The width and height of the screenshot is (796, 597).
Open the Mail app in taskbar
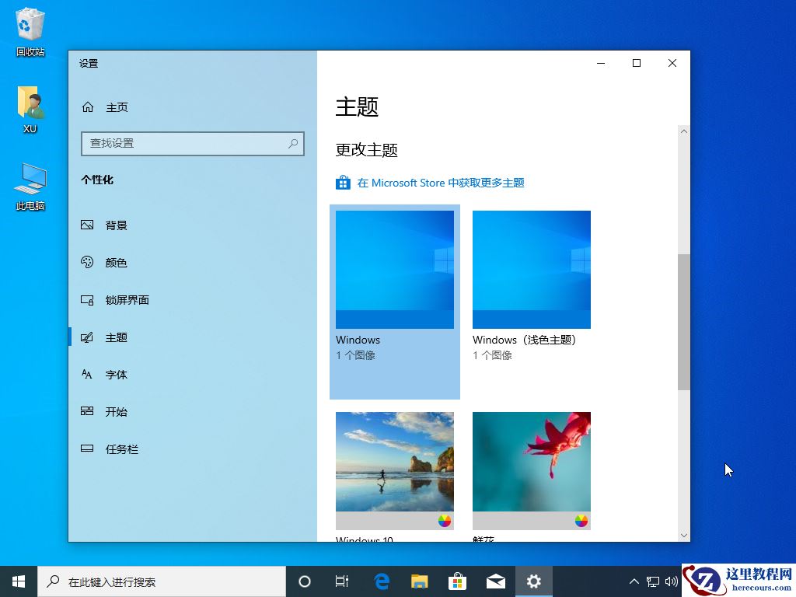point(495,581)
